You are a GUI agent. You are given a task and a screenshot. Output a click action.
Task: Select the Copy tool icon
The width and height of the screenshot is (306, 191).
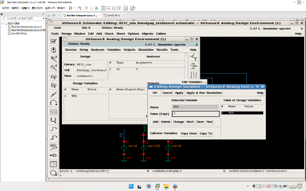click(x=53, y=85)
